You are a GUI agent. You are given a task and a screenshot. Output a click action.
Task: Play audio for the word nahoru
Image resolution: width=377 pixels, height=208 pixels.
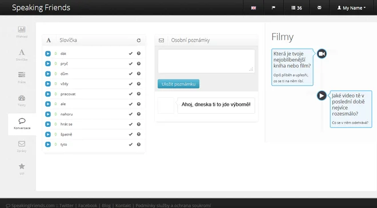point(48,114)
